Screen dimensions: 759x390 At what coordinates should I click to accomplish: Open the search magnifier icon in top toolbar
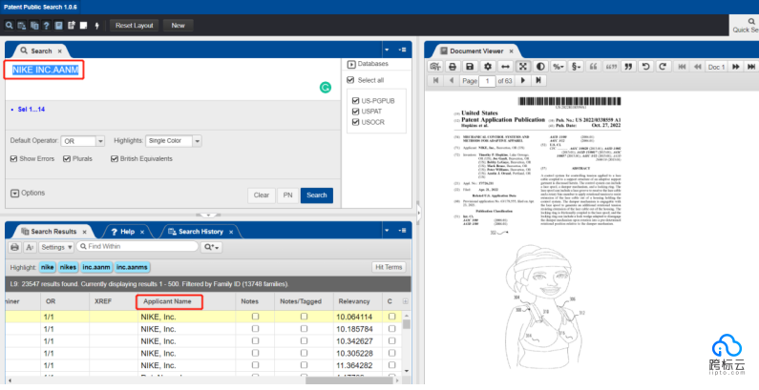click(10, 26)
